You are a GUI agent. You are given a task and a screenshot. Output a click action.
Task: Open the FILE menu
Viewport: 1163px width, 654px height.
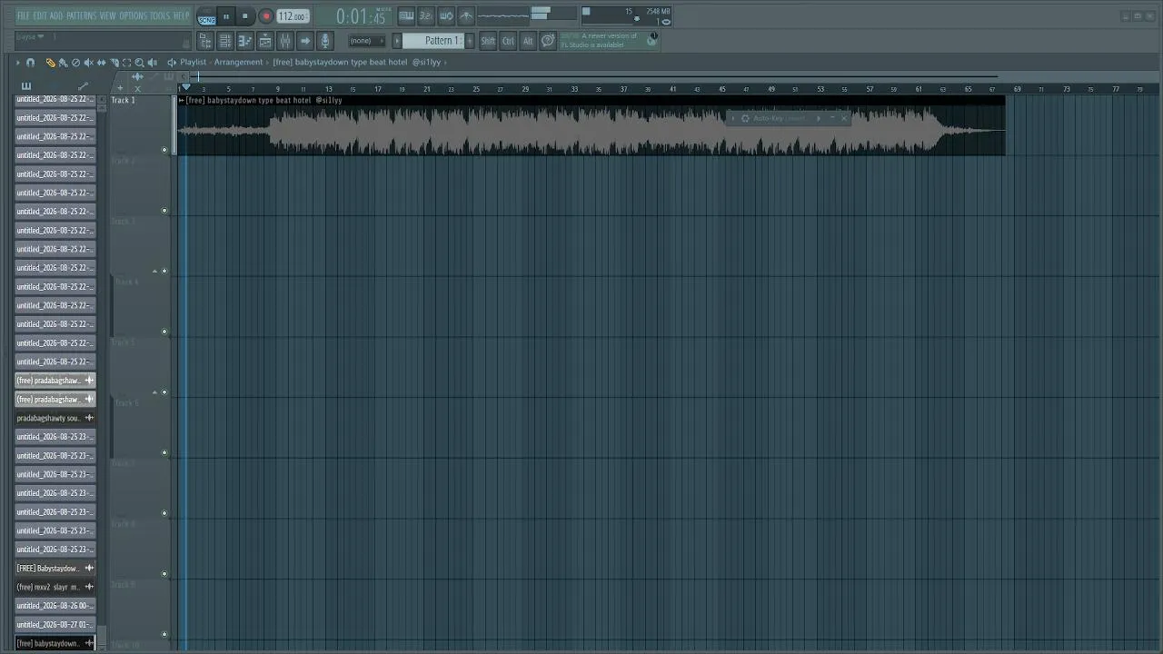click(x=23, y=15)
